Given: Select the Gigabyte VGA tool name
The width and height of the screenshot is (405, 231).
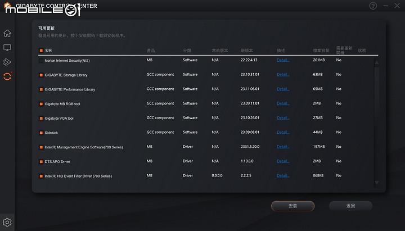Looking at the screenshot, I should pos(59,119).
